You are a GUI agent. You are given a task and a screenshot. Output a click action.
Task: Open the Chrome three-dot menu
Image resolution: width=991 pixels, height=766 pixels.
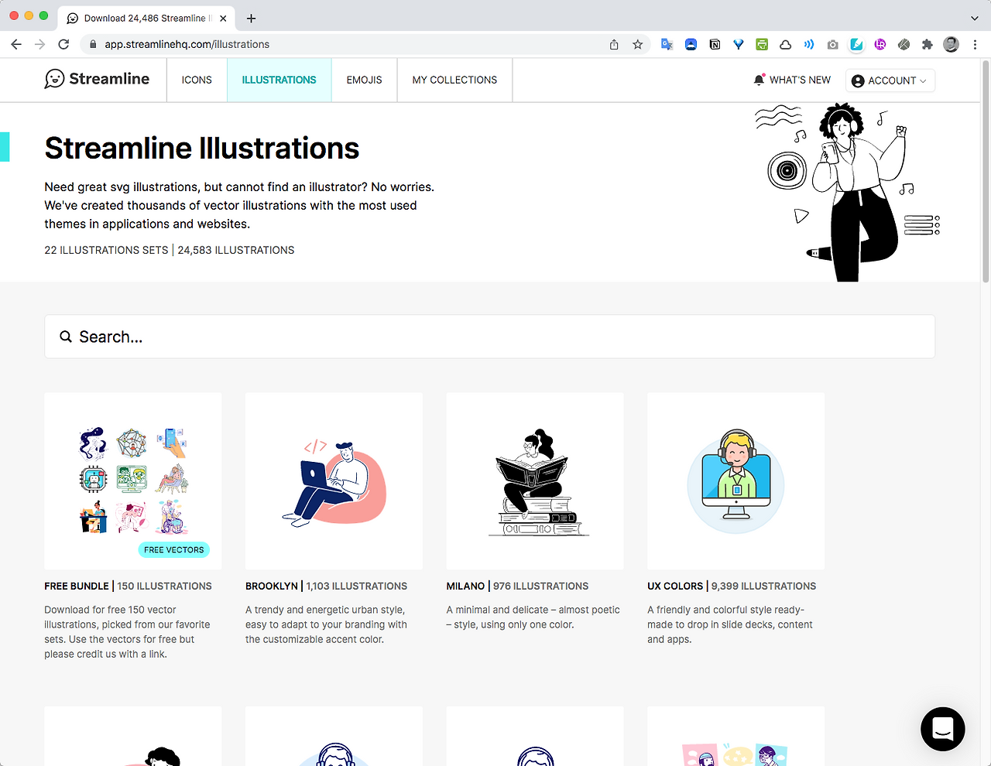[x=975, y=45]
